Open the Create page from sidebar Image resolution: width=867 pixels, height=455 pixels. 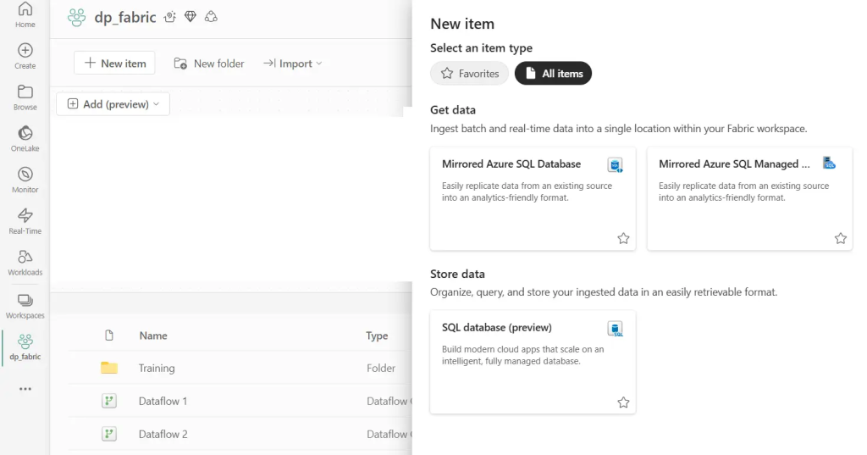point(25,57)
